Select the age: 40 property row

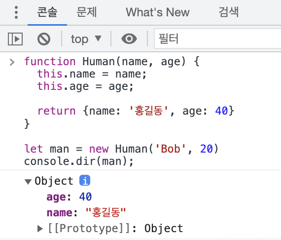coord(69,197)
